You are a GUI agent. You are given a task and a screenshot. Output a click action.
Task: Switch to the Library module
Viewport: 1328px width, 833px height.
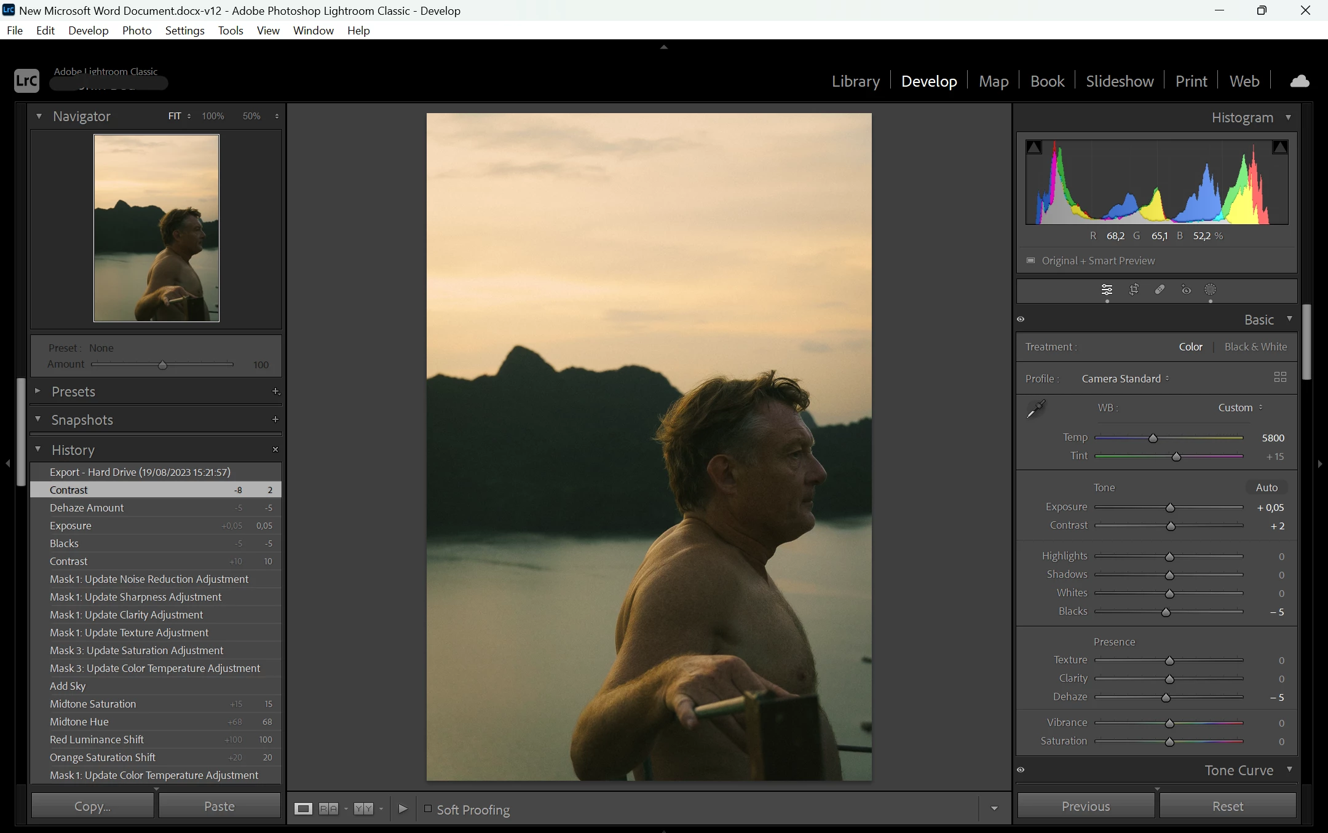click(855, 81)
